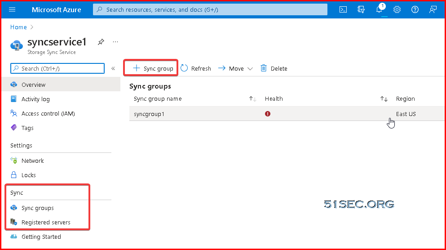Image resolution: width=446 pixels, height=250 pixels.
Task: Sort using arrows beside Health column
Action: [384, 99]
